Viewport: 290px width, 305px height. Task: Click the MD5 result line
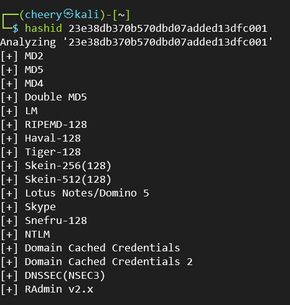[x=22, y=70]
